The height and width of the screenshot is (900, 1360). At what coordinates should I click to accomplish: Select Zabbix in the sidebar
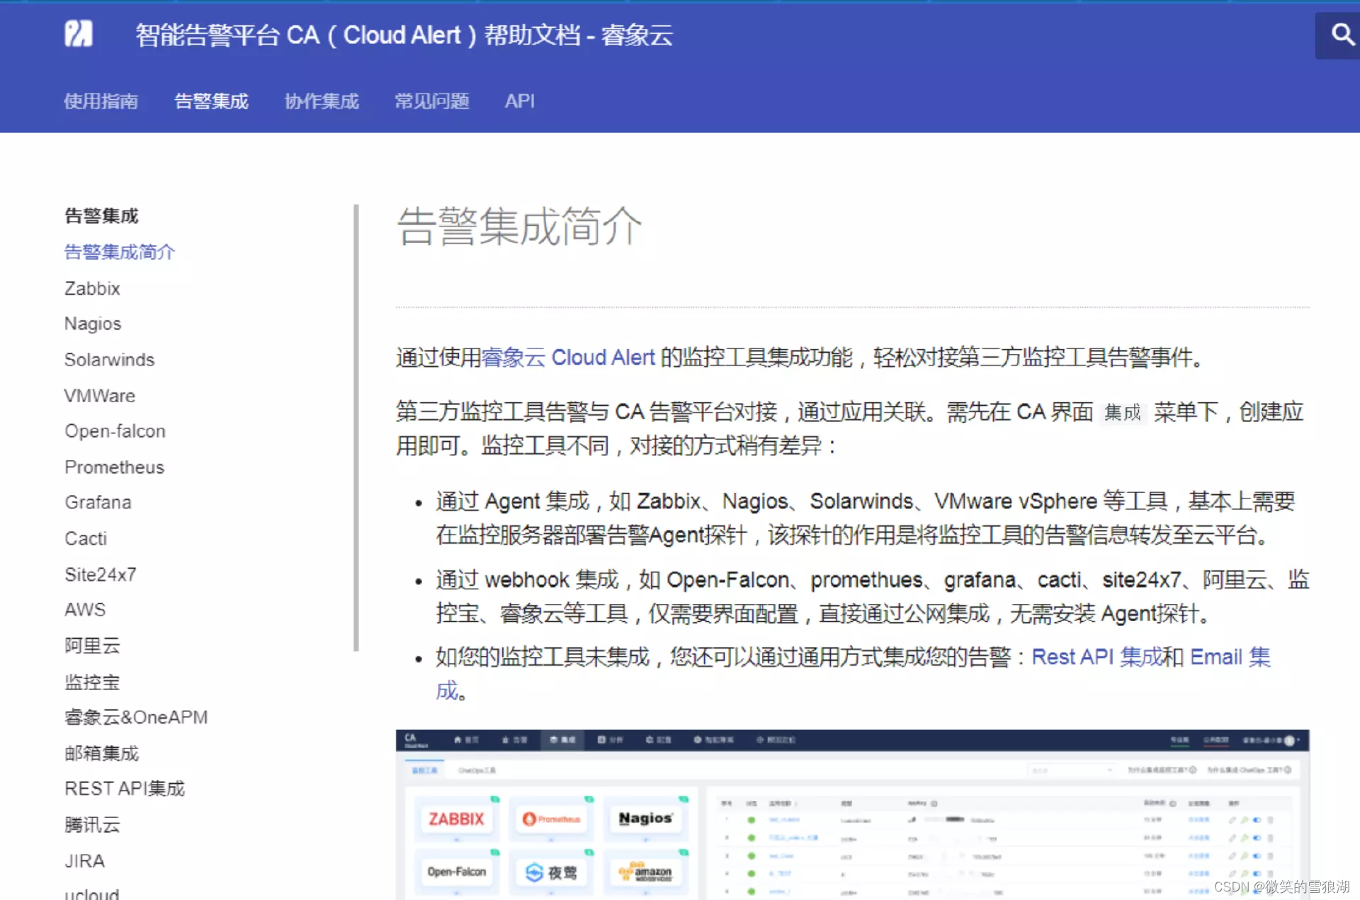(92, 288)
